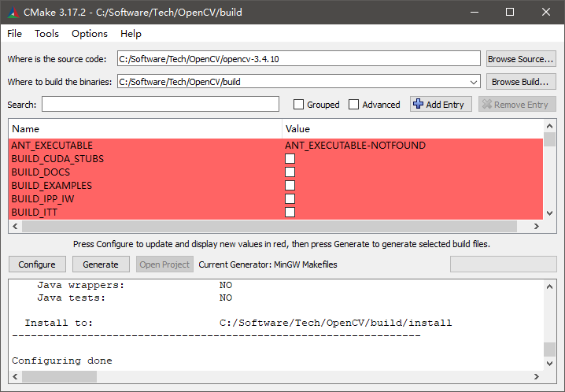
Task: Close the CMake window
Action: click(x=546, y=13)
